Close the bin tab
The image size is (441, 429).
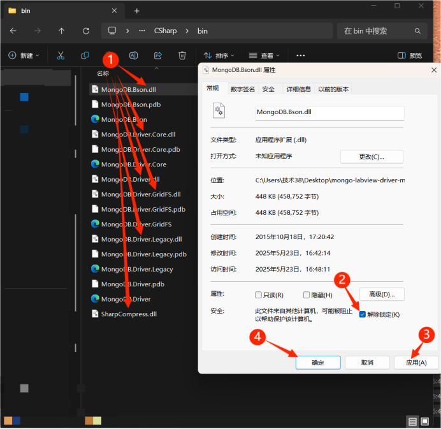pyautogui.click(x=114, y=11)
